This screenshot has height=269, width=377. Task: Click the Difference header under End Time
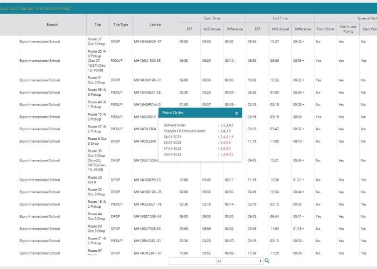(303, 29)
